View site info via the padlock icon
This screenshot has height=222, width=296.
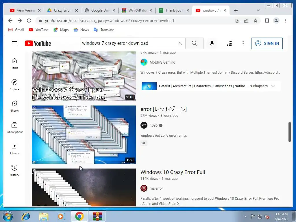[x=40, y=21]
